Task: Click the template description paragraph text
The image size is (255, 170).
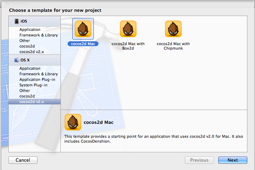Action: coord(154,139)
